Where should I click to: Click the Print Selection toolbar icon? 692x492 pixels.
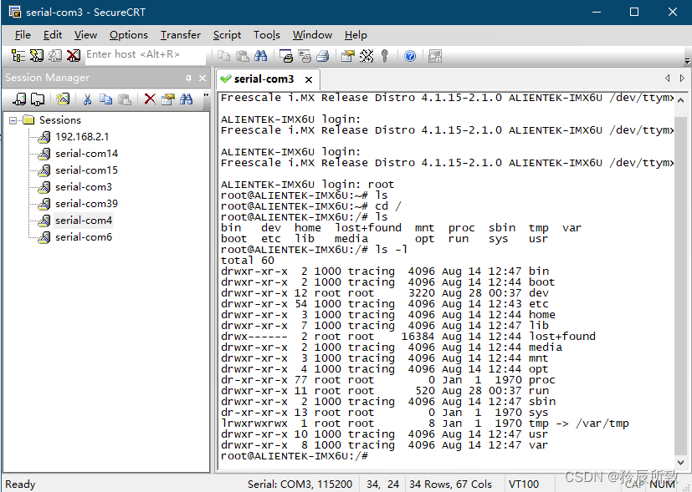tap(305, 56)
